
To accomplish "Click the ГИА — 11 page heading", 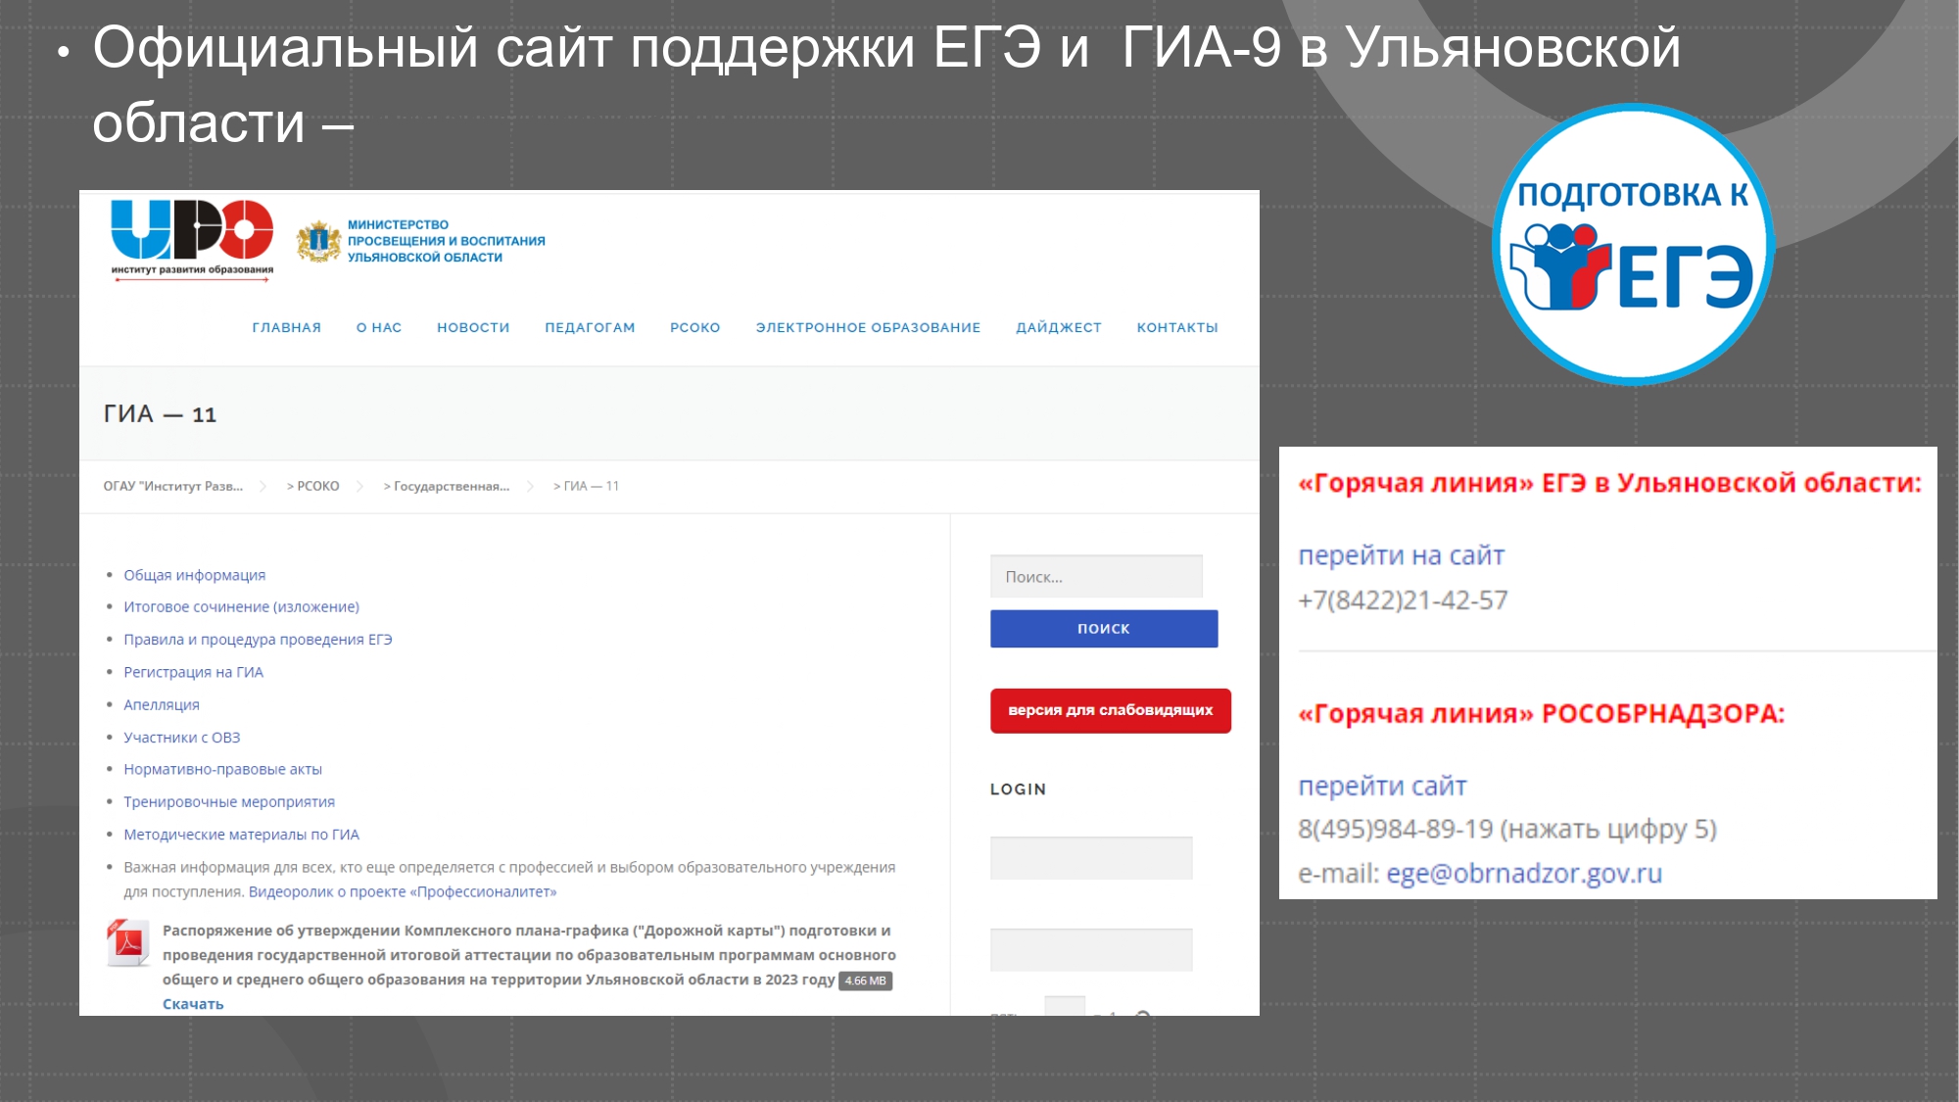I will pyautogui.click(x=160, y=414).
